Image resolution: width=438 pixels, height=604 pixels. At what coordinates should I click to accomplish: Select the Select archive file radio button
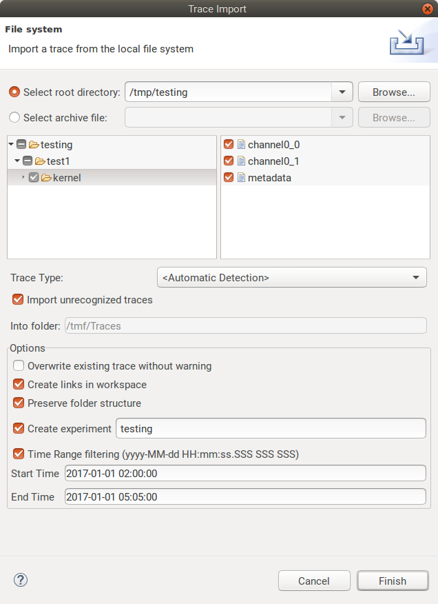(x=14, y=117)
